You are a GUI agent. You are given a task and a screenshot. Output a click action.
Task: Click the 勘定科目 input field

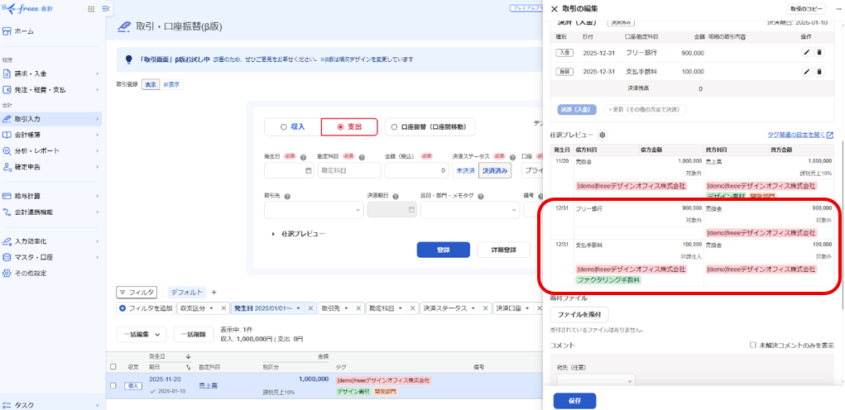349,170
